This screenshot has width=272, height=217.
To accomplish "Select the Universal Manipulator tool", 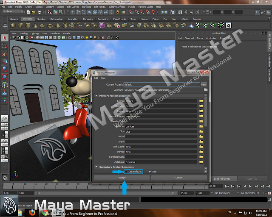I will (x=5, y=85).
